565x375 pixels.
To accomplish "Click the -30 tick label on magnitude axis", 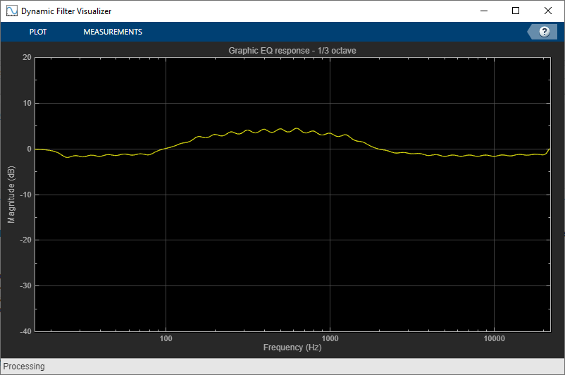I will click(x=25, y=285).
